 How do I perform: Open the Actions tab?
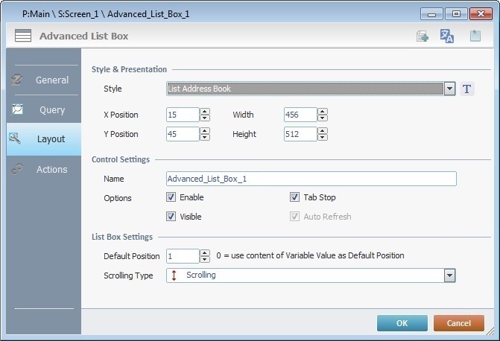pos(44,169)
